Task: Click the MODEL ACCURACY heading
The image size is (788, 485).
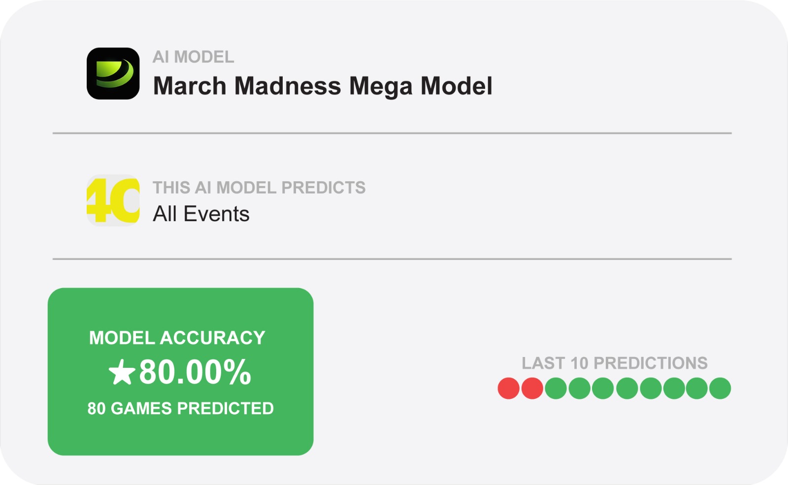Action: tap(177, 338)
